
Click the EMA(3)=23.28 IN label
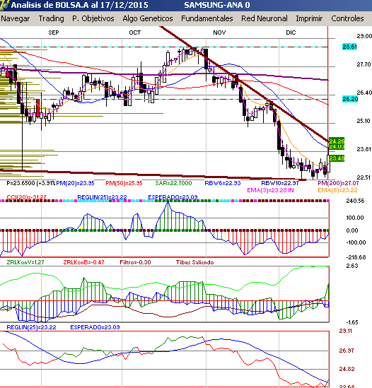pos(270,190)
